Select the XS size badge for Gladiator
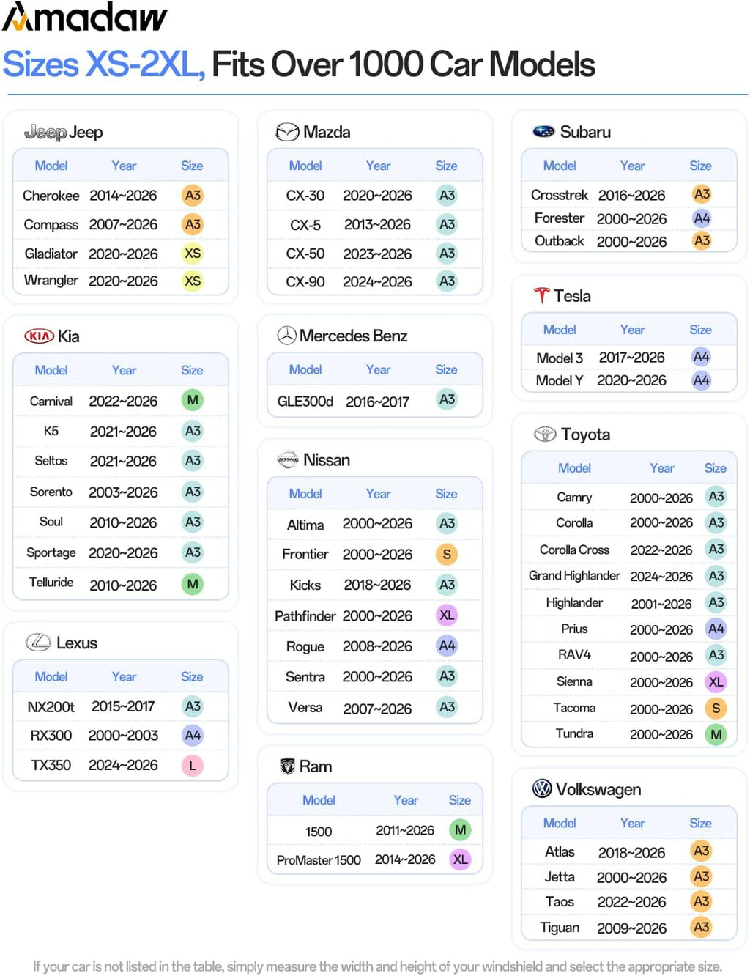750x976 pixels. 193,254
